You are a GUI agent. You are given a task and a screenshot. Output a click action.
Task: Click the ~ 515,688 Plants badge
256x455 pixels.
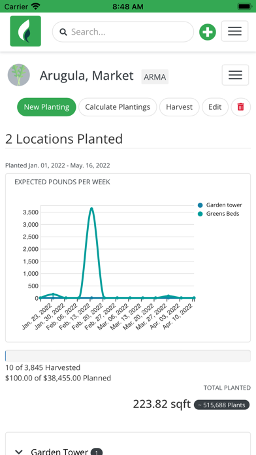click(222, 405)
